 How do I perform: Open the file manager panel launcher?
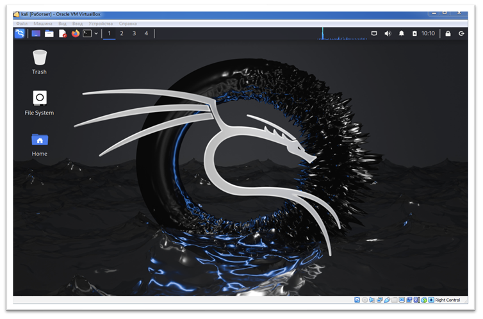[49, 33]
